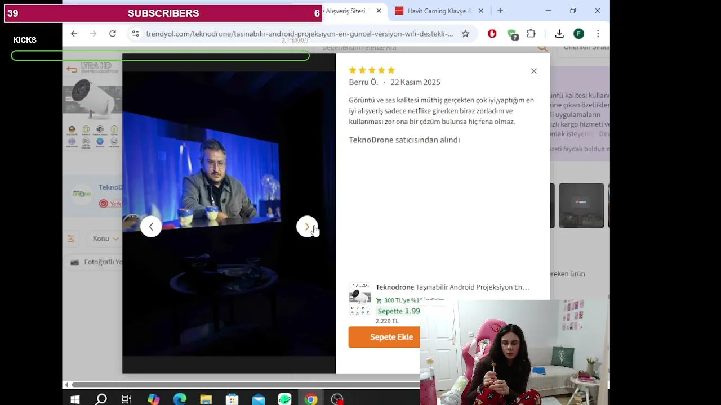721x405 pixels.
Task: Click the price text 2.220 TL
Action: pos(387,321)
